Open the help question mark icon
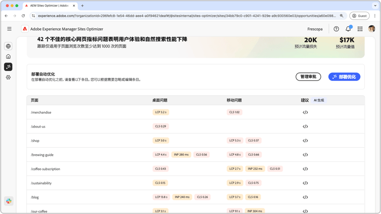The image size is (381, 214). pyautogui.click(x=336, y=29)
